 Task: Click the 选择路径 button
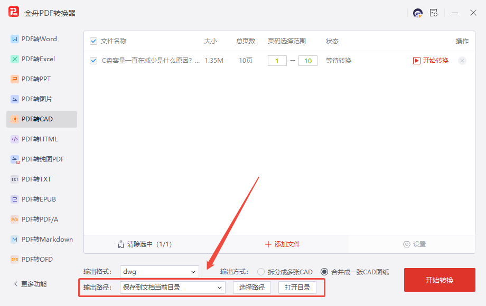(252, 288)
